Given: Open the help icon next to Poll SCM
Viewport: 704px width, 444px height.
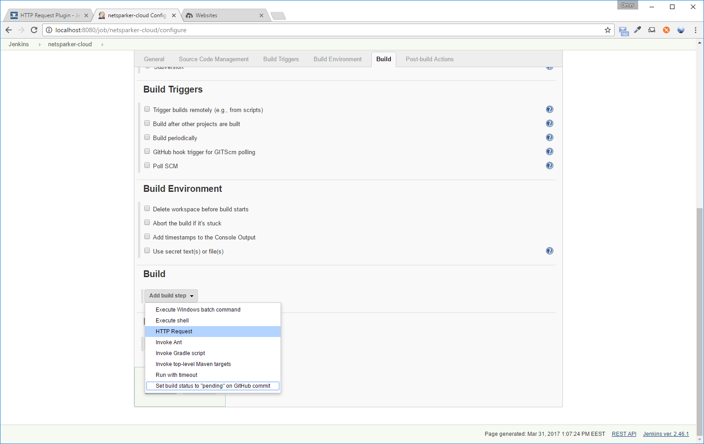Looking at the screenshot, I should pyautogui.click(x=549, y=166).
